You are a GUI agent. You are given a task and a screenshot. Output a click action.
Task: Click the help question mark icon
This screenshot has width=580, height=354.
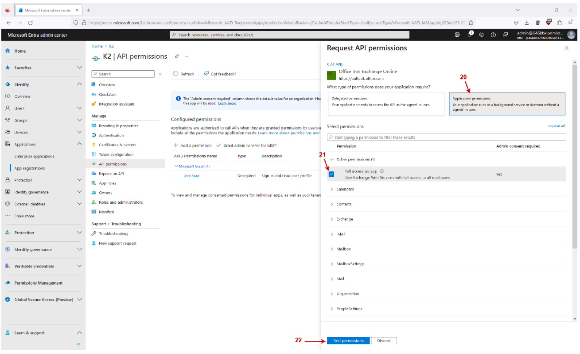493,35
